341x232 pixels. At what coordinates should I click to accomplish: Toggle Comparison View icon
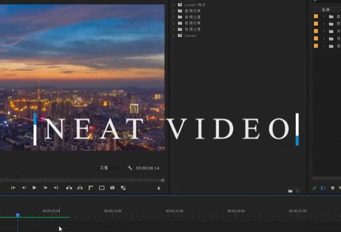(123, 188)
